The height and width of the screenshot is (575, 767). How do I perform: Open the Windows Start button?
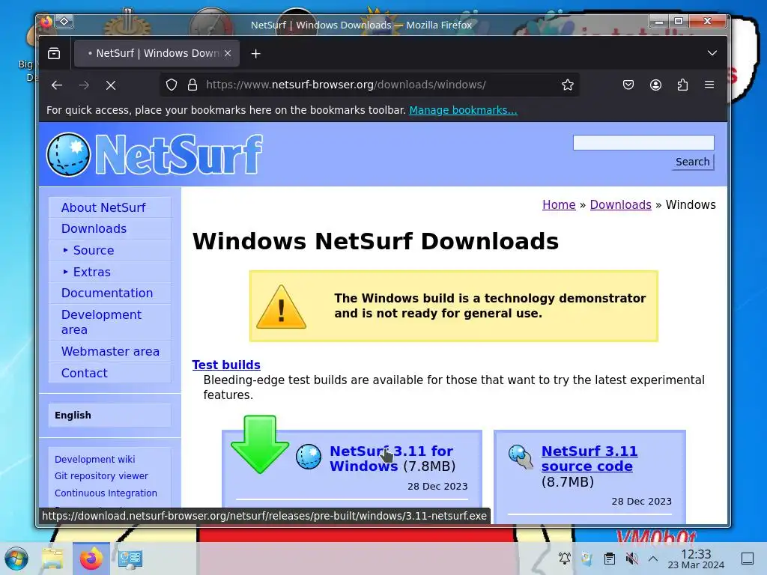coord(16,559)
